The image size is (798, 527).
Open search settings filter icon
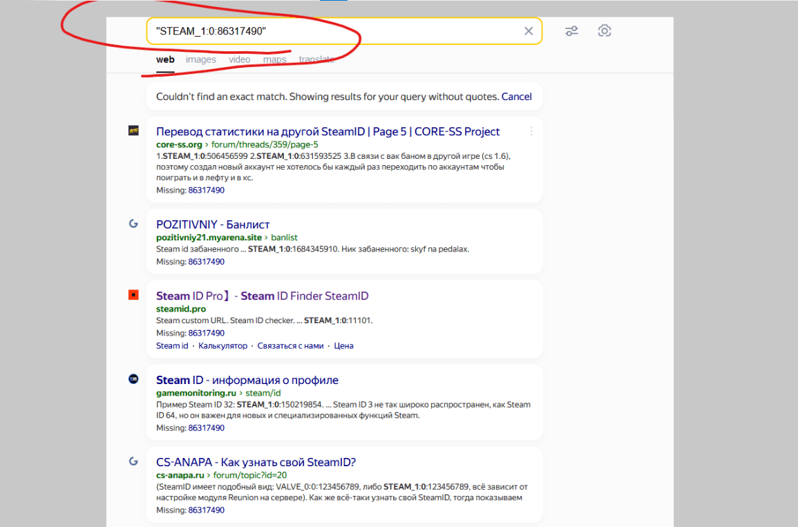571,31
